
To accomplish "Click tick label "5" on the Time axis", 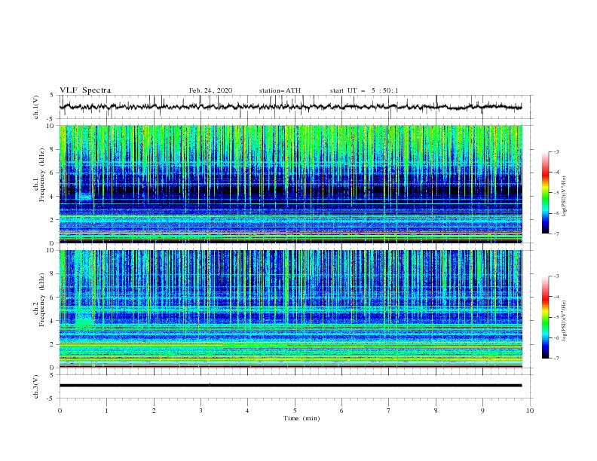I will 295,411.
